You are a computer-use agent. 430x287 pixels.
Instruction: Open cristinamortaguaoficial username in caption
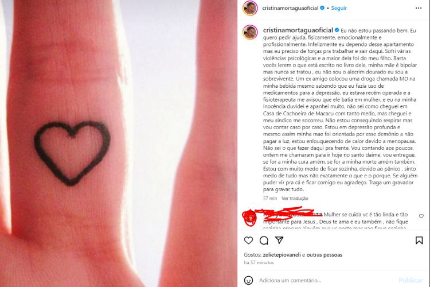coord(298,30)
